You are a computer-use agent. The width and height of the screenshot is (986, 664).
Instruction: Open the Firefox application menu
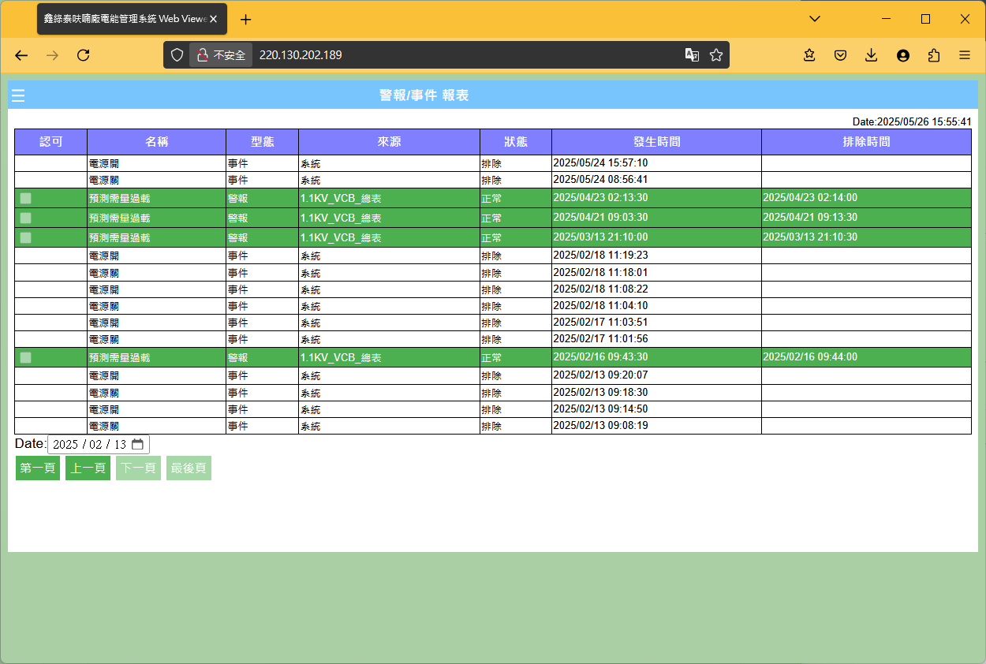(x=965, y=55)
